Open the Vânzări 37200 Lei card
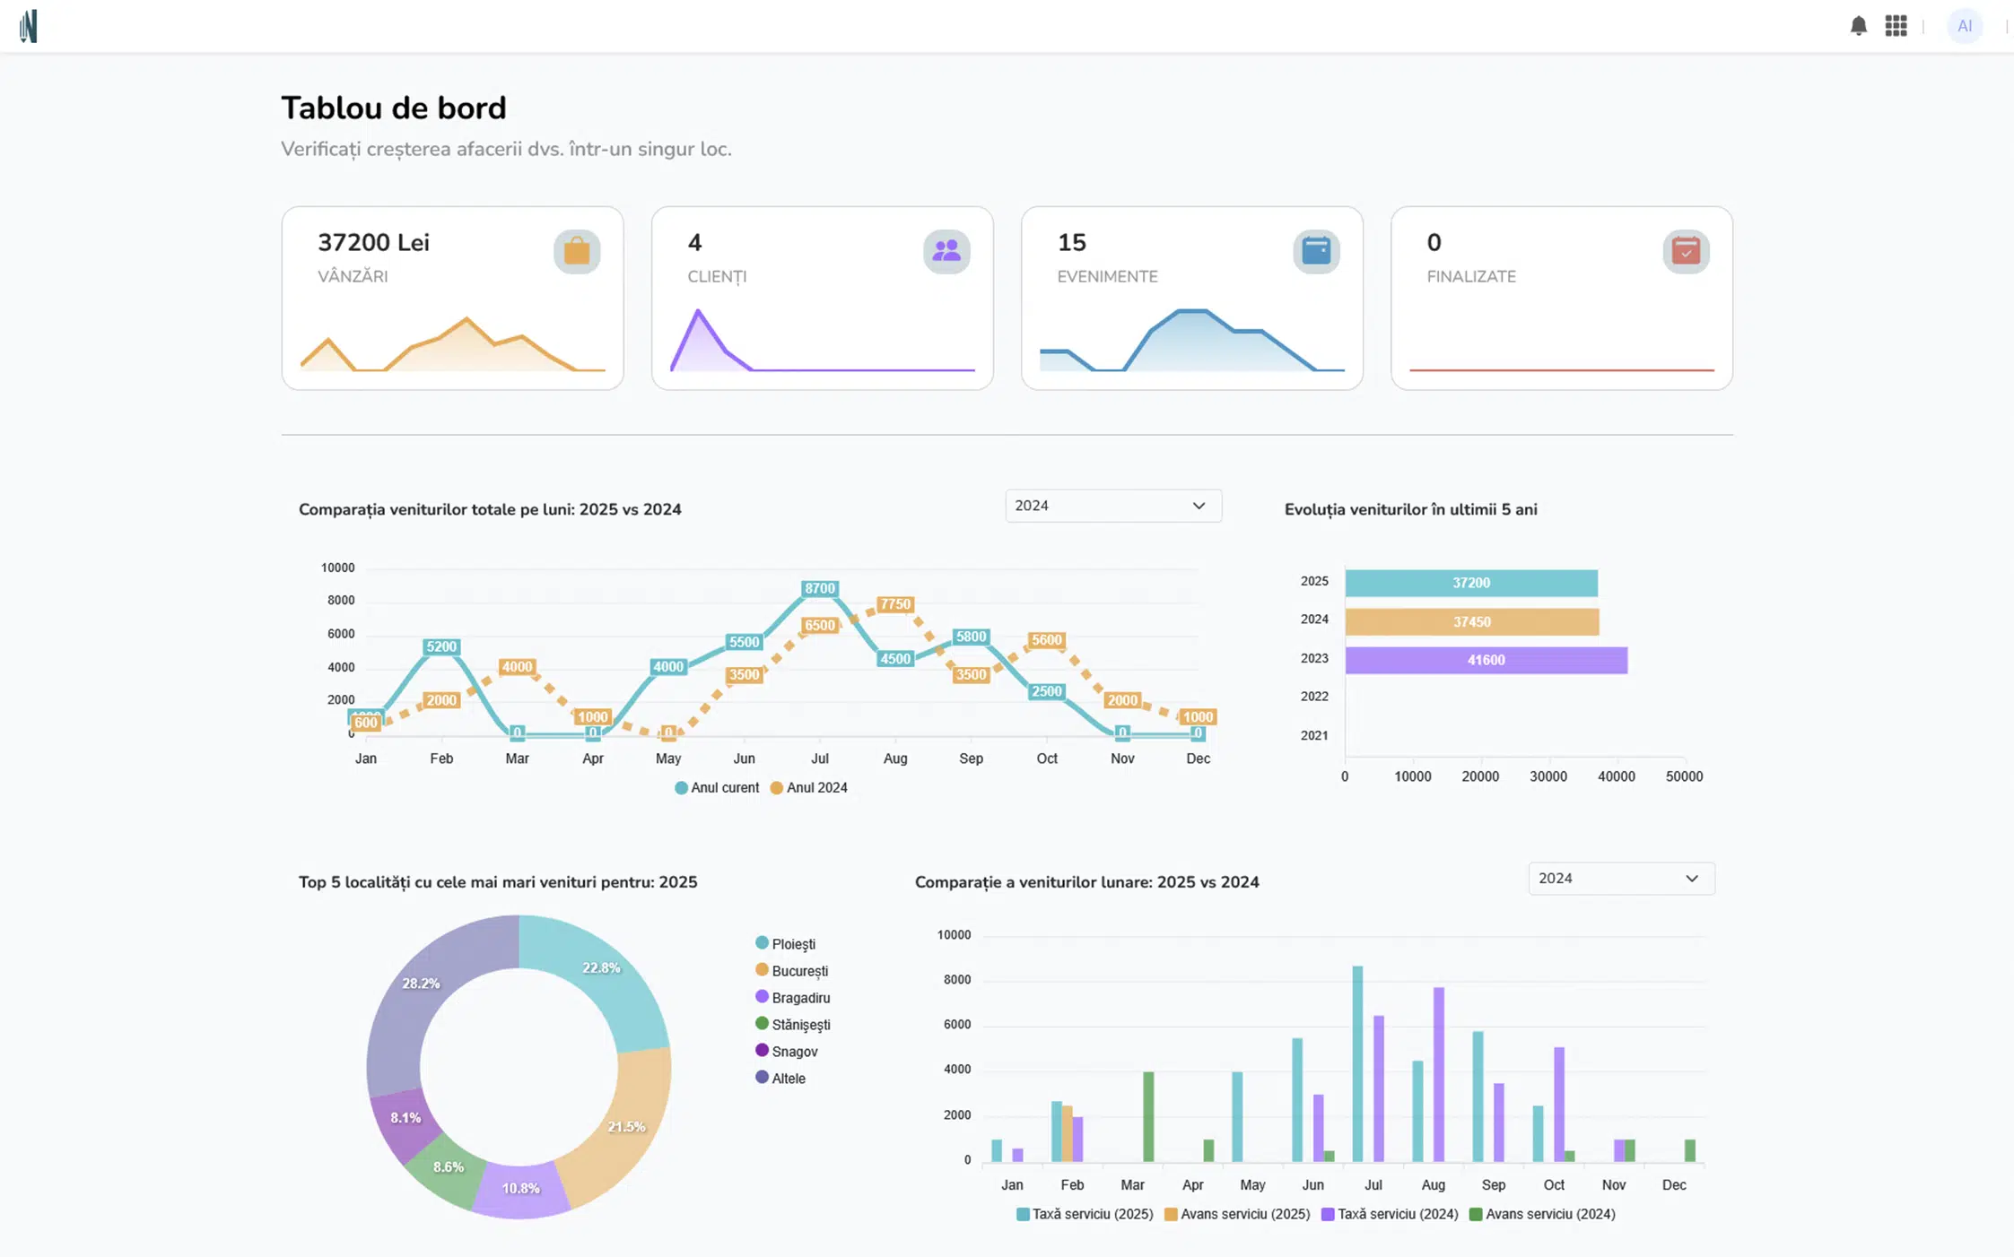 click(452, 299)
